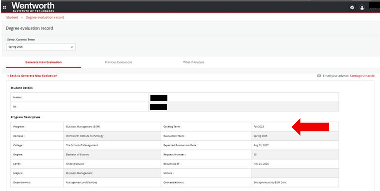Click the Business Management (BSM) program cell
The image size is (380, 191).
pos(83,127)
